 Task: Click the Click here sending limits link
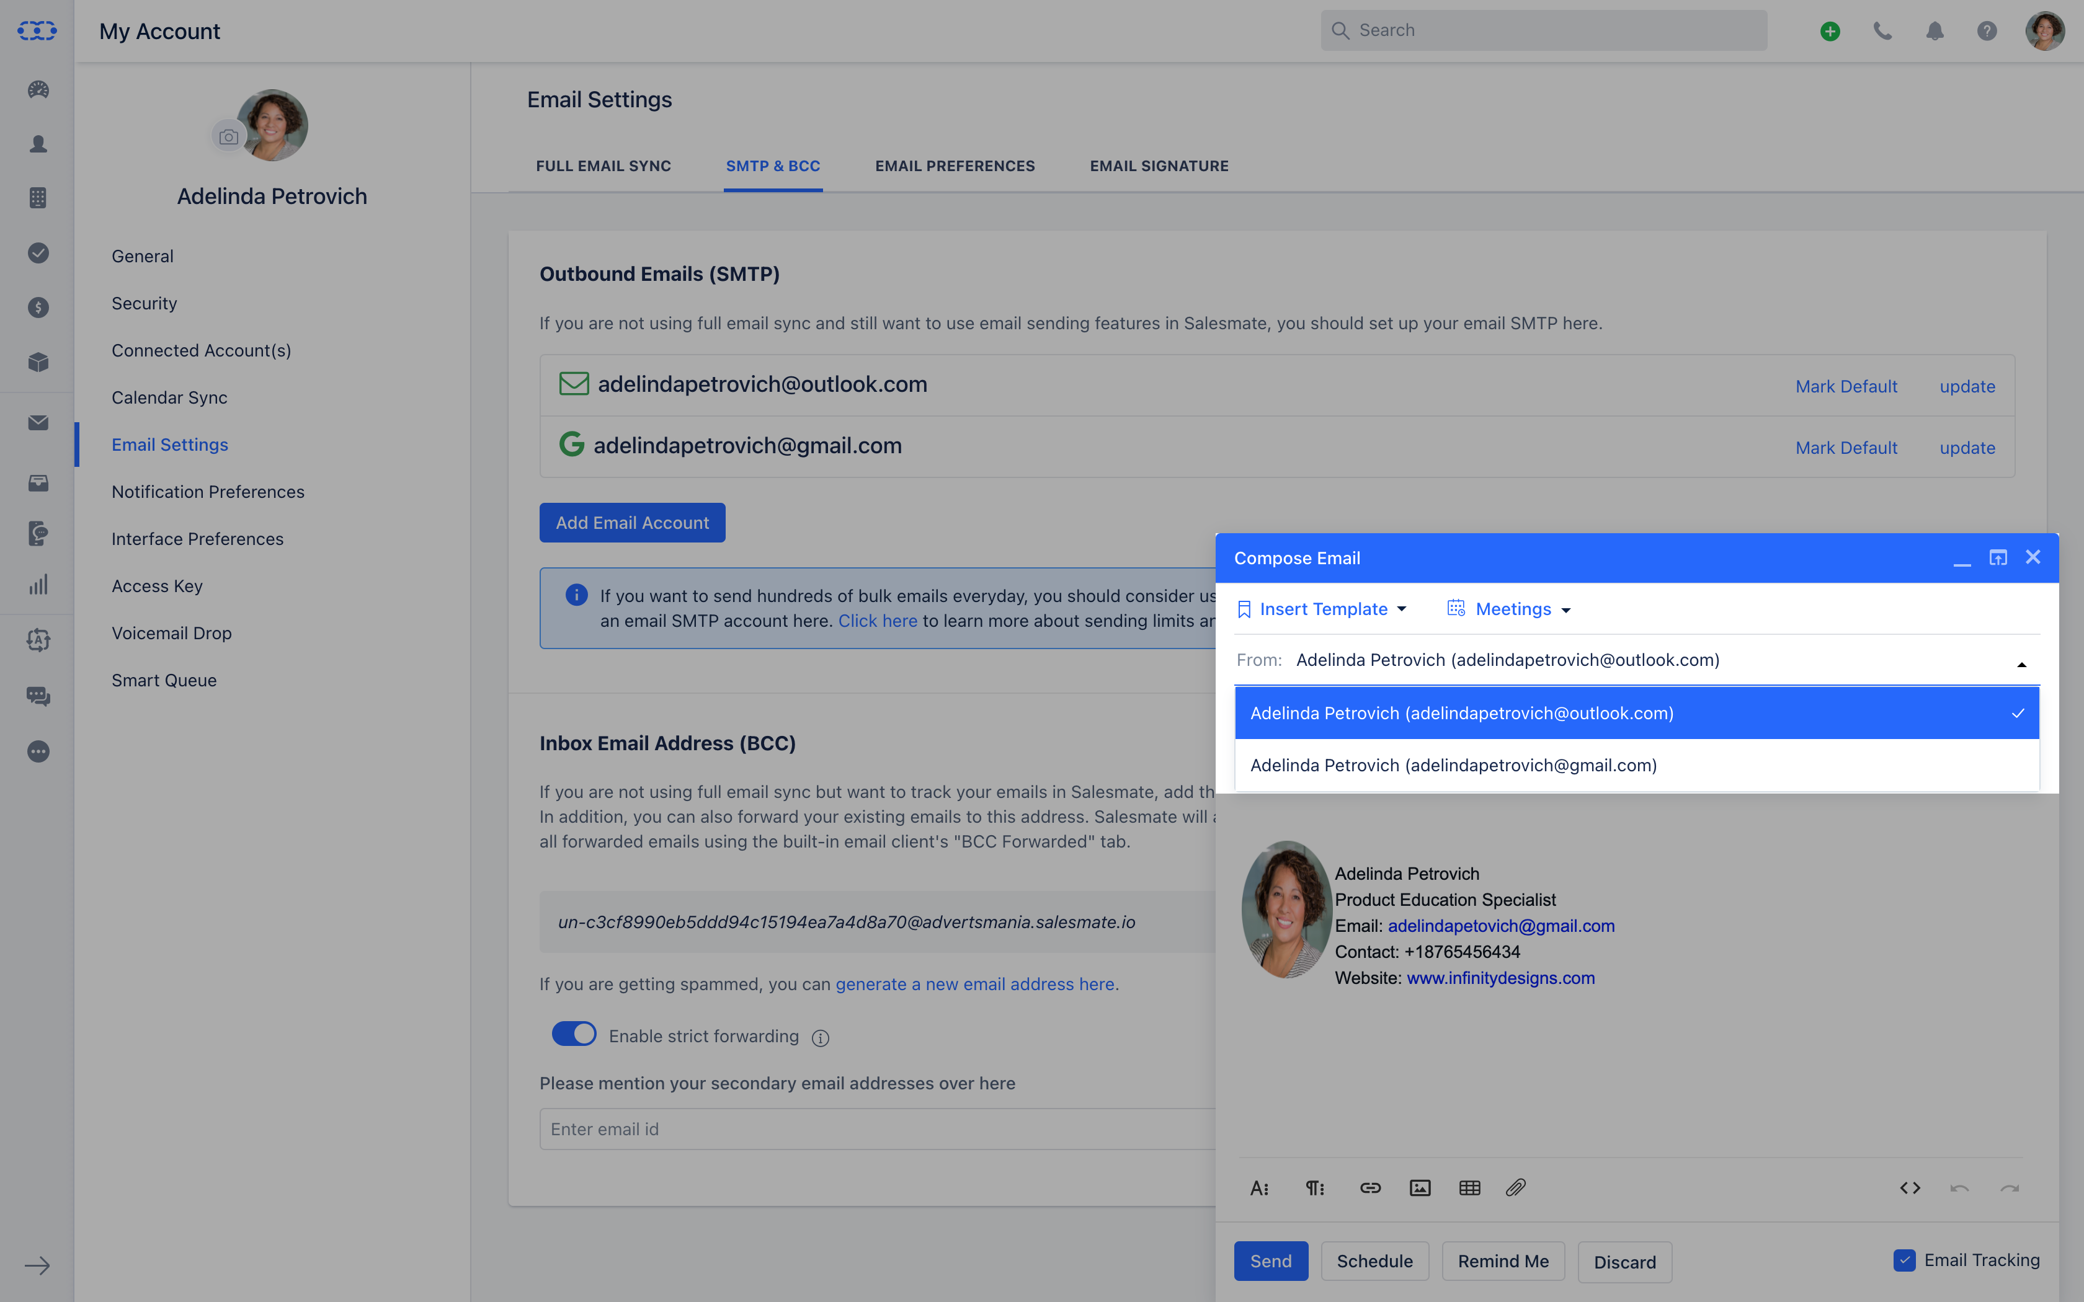[878, 621]
